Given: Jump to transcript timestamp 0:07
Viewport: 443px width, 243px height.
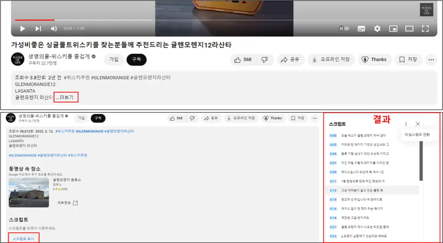Looking at the screenshot, I should [333, 163].
